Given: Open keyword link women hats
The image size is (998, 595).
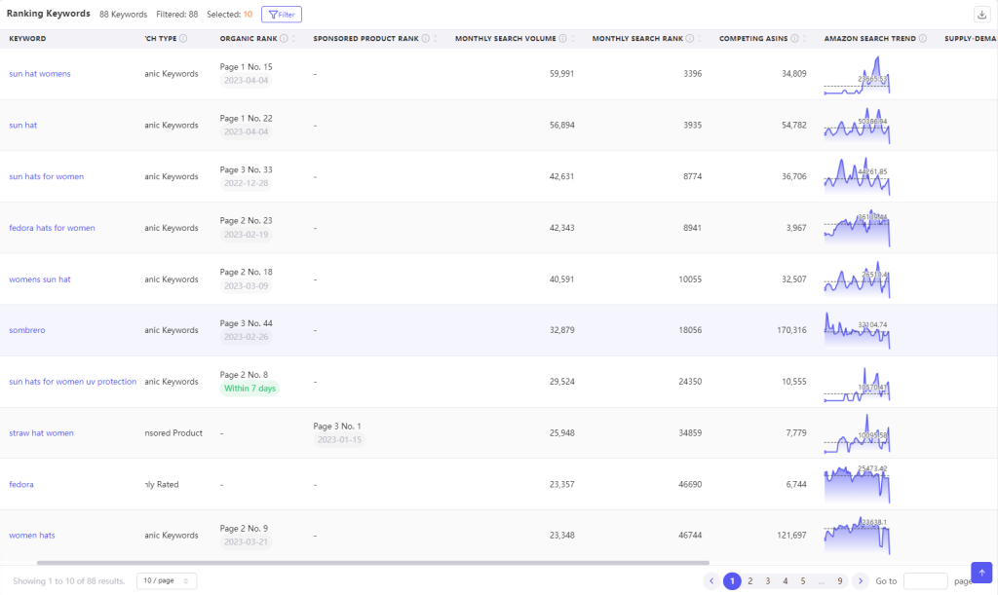Looking at the screenshot, I should pos(32,536).
